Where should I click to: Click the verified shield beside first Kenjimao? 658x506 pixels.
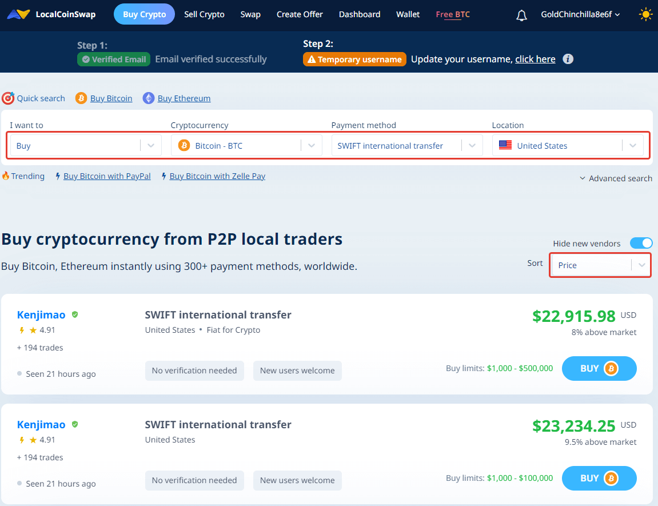(75, 314)
